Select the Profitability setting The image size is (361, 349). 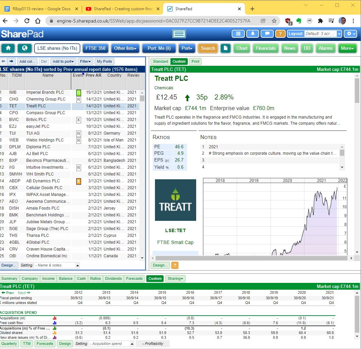[153, 344]
